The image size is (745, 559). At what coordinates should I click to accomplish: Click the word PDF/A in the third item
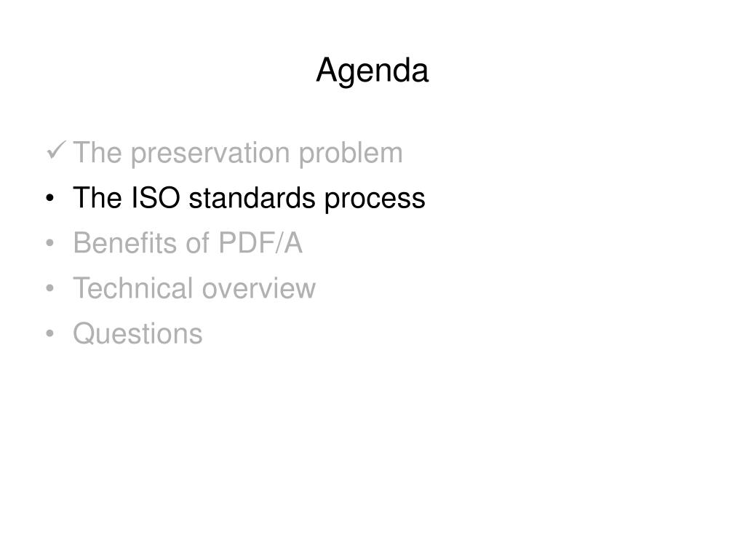tap(260, 243)
